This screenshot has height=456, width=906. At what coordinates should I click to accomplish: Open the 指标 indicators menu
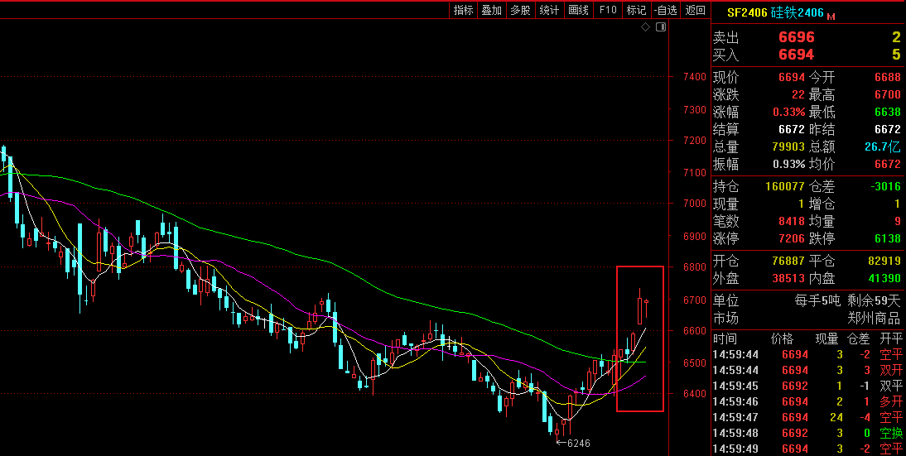[464, 10]
